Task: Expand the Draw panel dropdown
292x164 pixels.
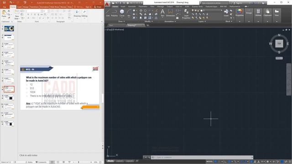Action: 121,21
